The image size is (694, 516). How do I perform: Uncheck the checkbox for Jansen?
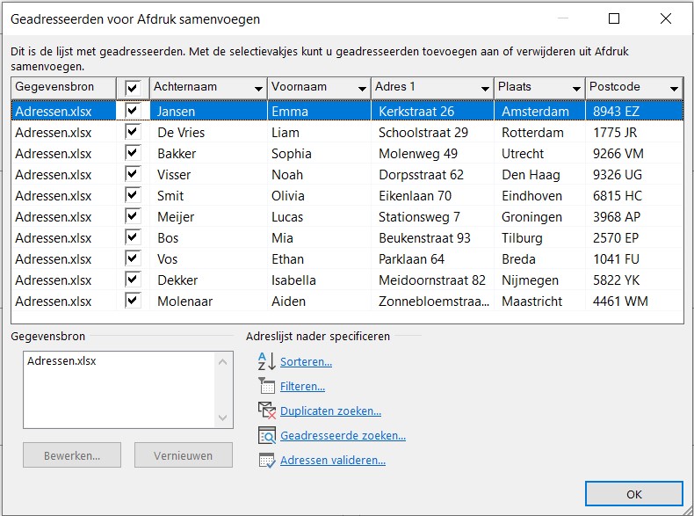(x=133, y=110)
